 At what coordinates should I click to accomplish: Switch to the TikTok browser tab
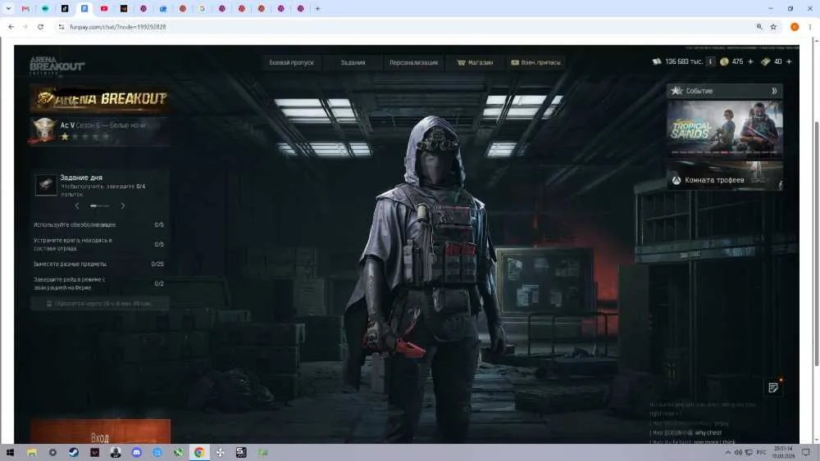click(x=65, y=9)
